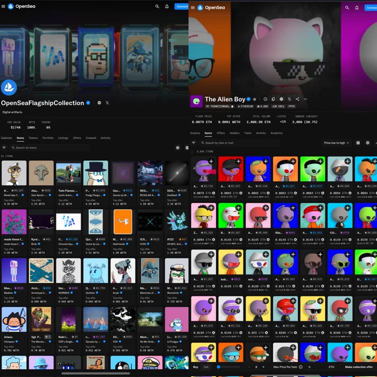
Task: Open X (Twitter) icon in Alien Boy header
Action: (289, 99)
